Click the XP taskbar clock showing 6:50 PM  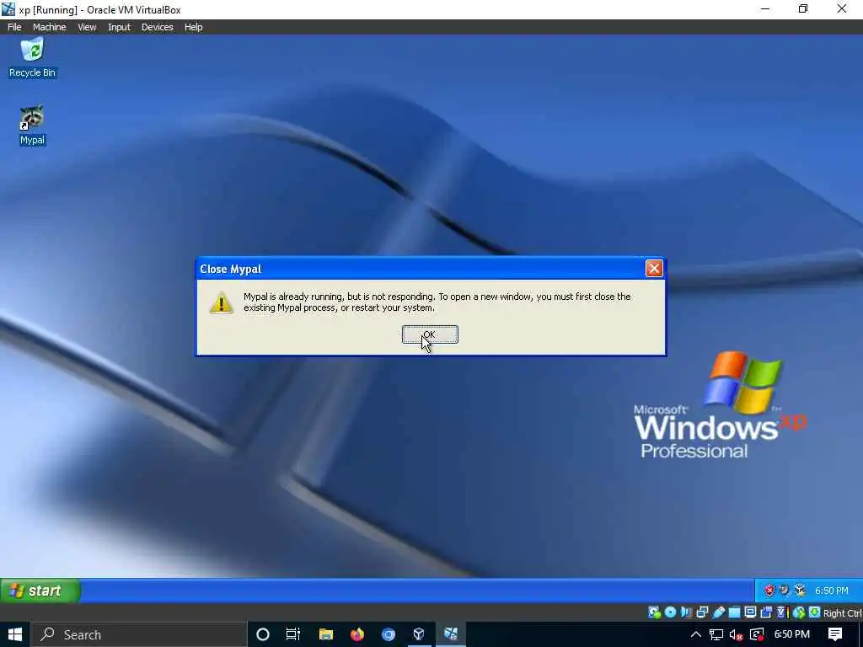coord(832,591)
